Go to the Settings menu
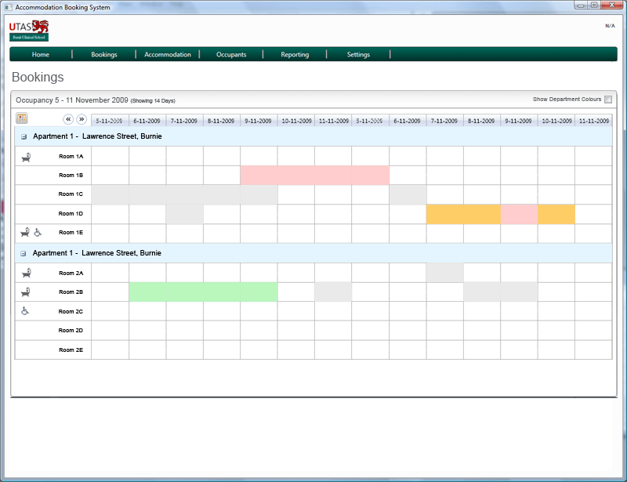627x482 pixels. coord(358,54)
